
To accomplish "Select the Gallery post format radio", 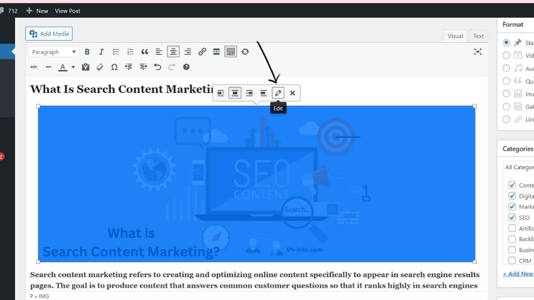I will point(506,107).
